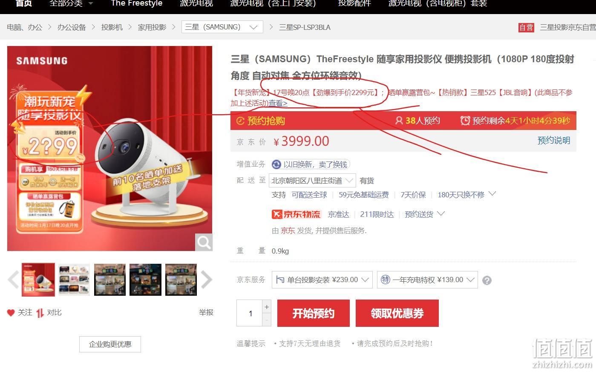This screenshot has width=596, height=372.
Task: Click the magnifier zoom icon on product image
Action: tap(204, 242)
